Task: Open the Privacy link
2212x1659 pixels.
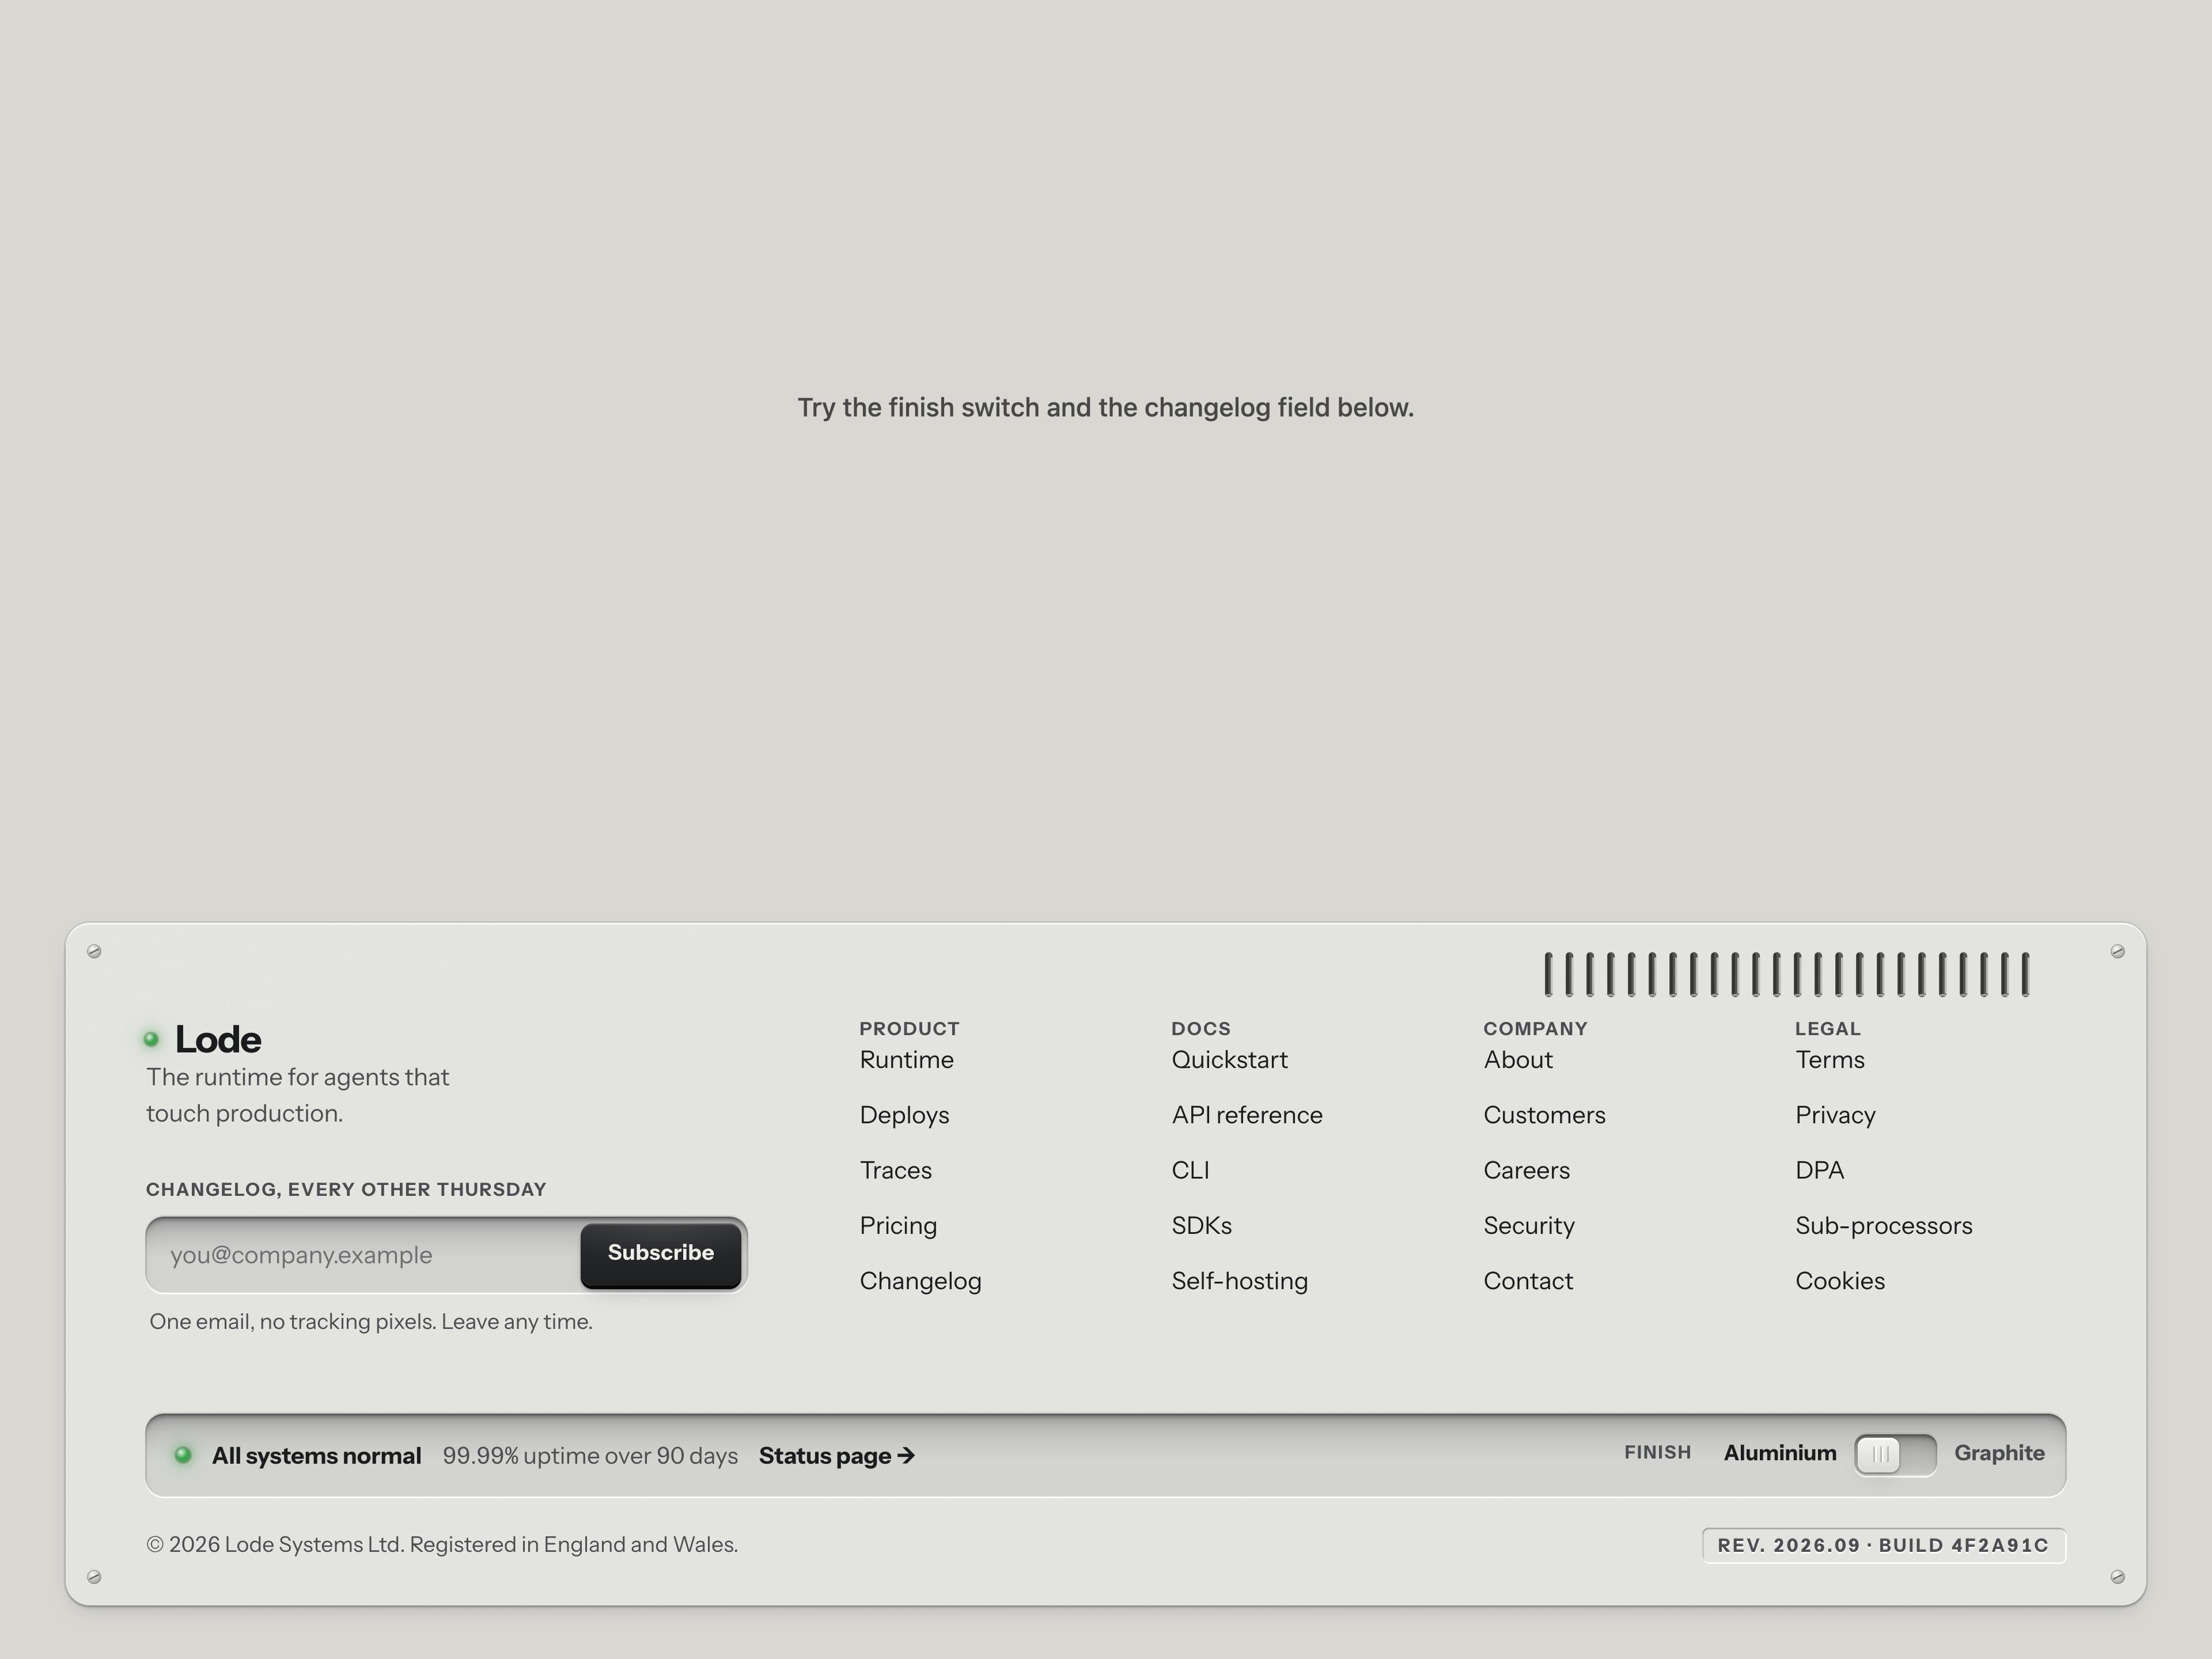Action: pyautogui.click(x=1835, y=1115)
